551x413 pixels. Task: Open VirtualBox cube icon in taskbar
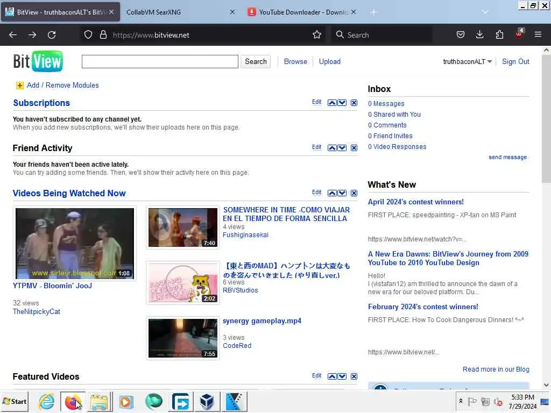207,401
